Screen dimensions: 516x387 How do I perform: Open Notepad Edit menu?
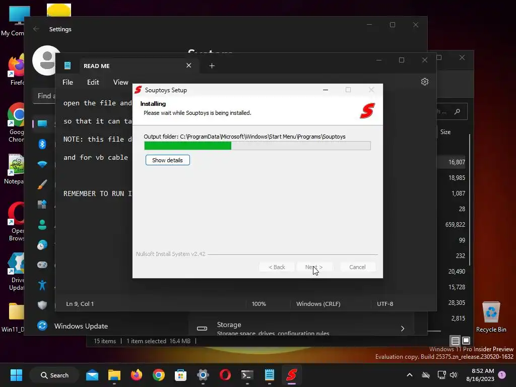(93, 82)
